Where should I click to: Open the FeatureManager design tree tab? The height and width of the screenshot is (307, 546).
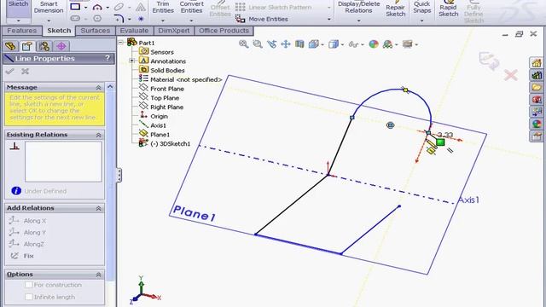click(11, 46)
